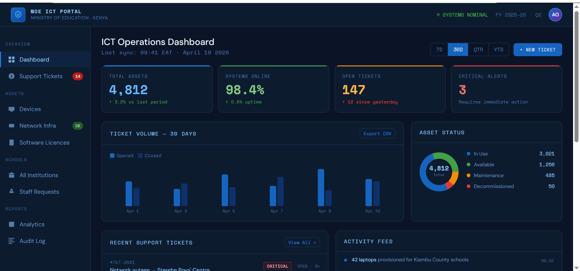Viewport: 580px width, 271px height.
Task: Switch time range to QTR
Action: click(x=478, y=50)
